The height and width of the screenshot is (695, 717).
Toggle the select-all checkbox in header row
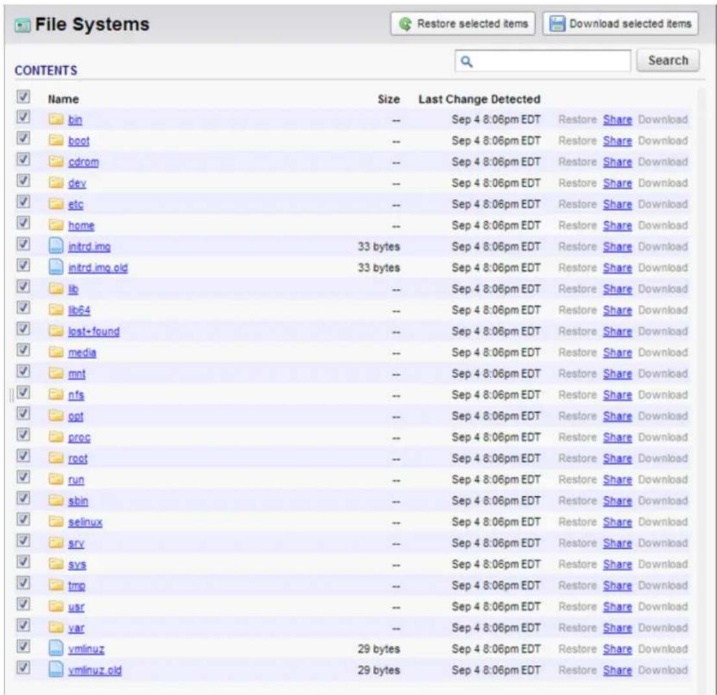coord(23,97)
